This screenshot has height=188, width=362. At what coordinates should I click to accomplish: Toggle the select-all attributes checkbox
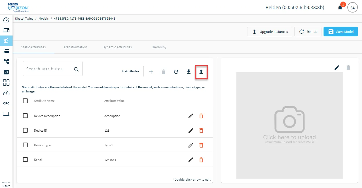pyautogui.click(x=25, y=101)
